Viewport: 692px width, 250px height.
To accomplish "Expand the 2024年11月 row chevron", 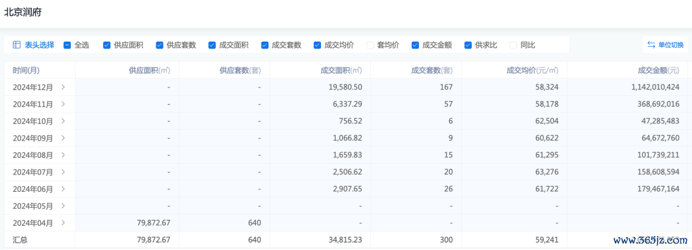I will [x=63, y=104].
